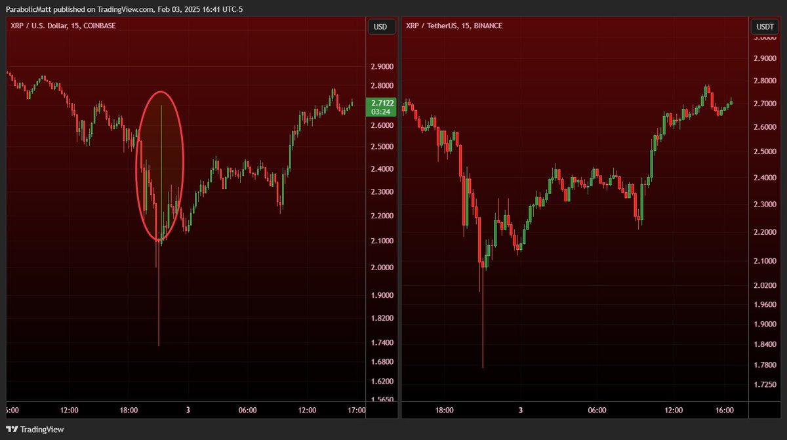Viewport: 787px width, 440px height.
Task: Click the 1.7400 price level label
Action: point(382,343)
